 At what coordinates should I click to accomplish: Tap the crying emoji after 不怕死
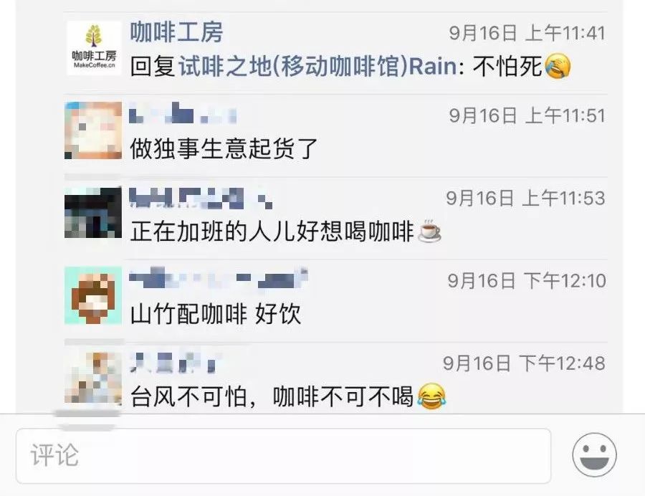558,66
